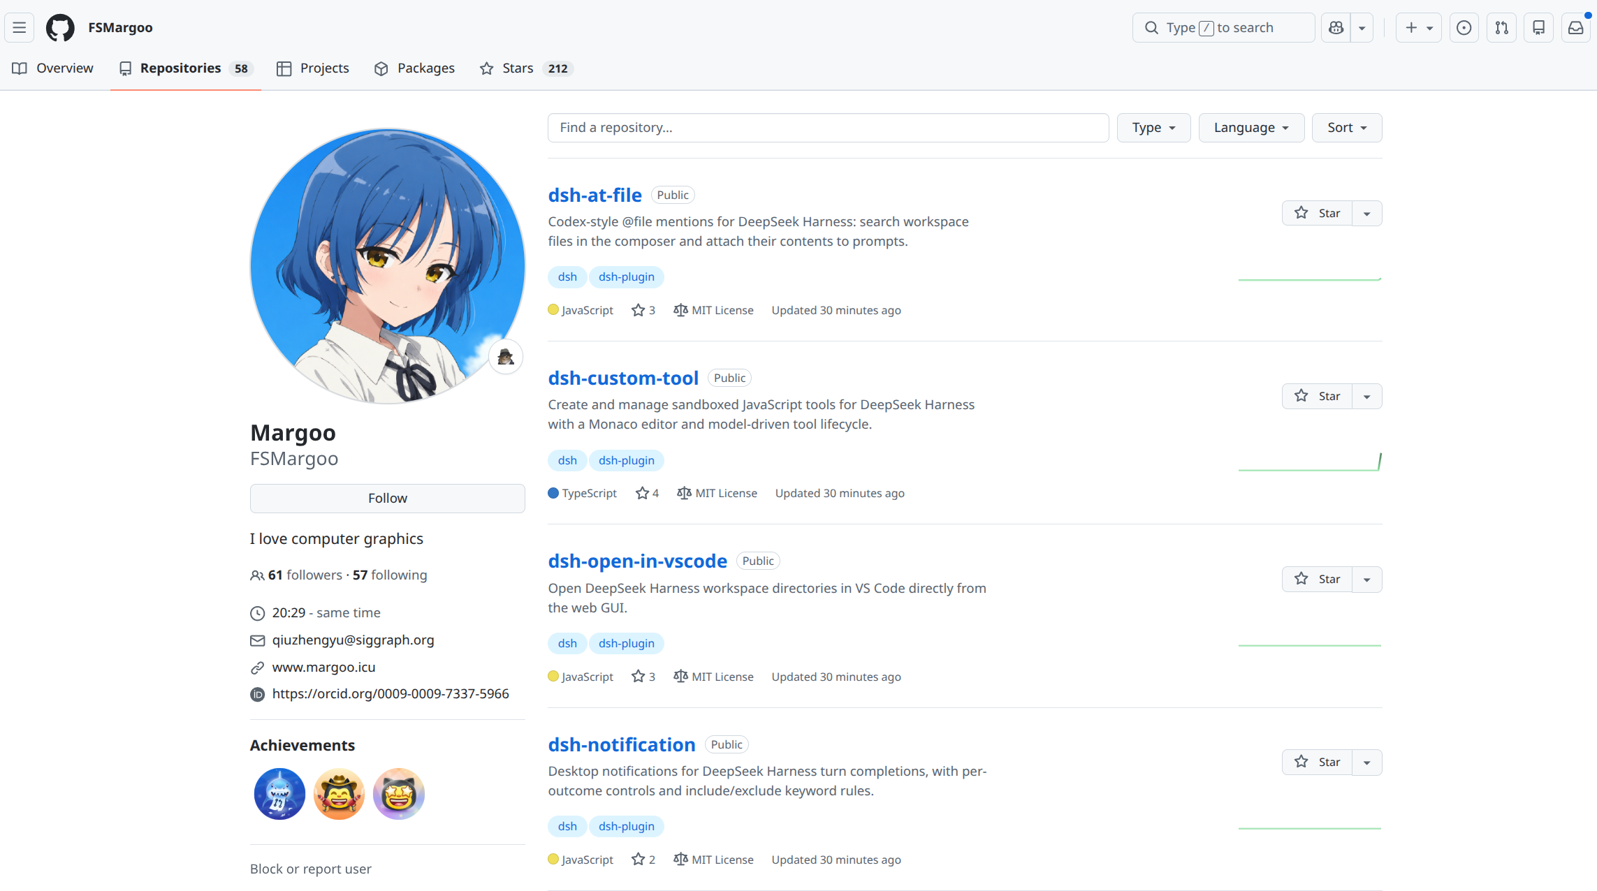Open the hamburger navigation menu

tap(20, 28)
